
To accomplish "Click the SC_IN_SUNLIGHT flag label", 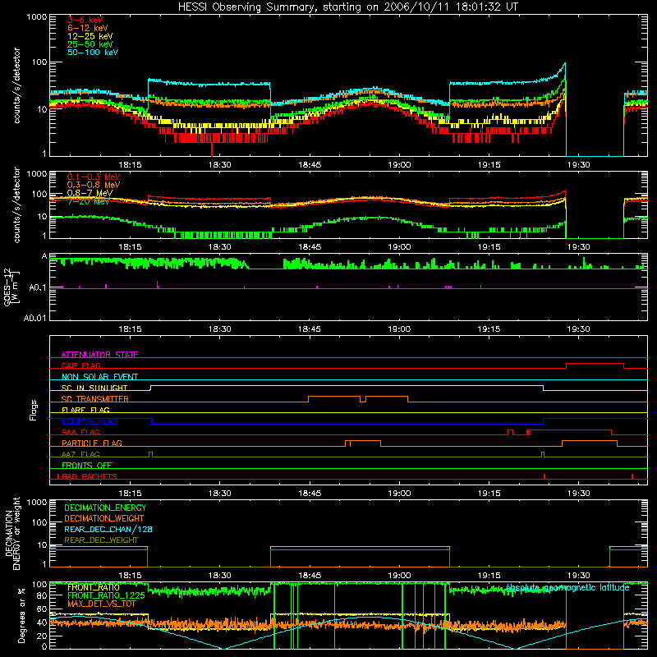I will [94, 388].
